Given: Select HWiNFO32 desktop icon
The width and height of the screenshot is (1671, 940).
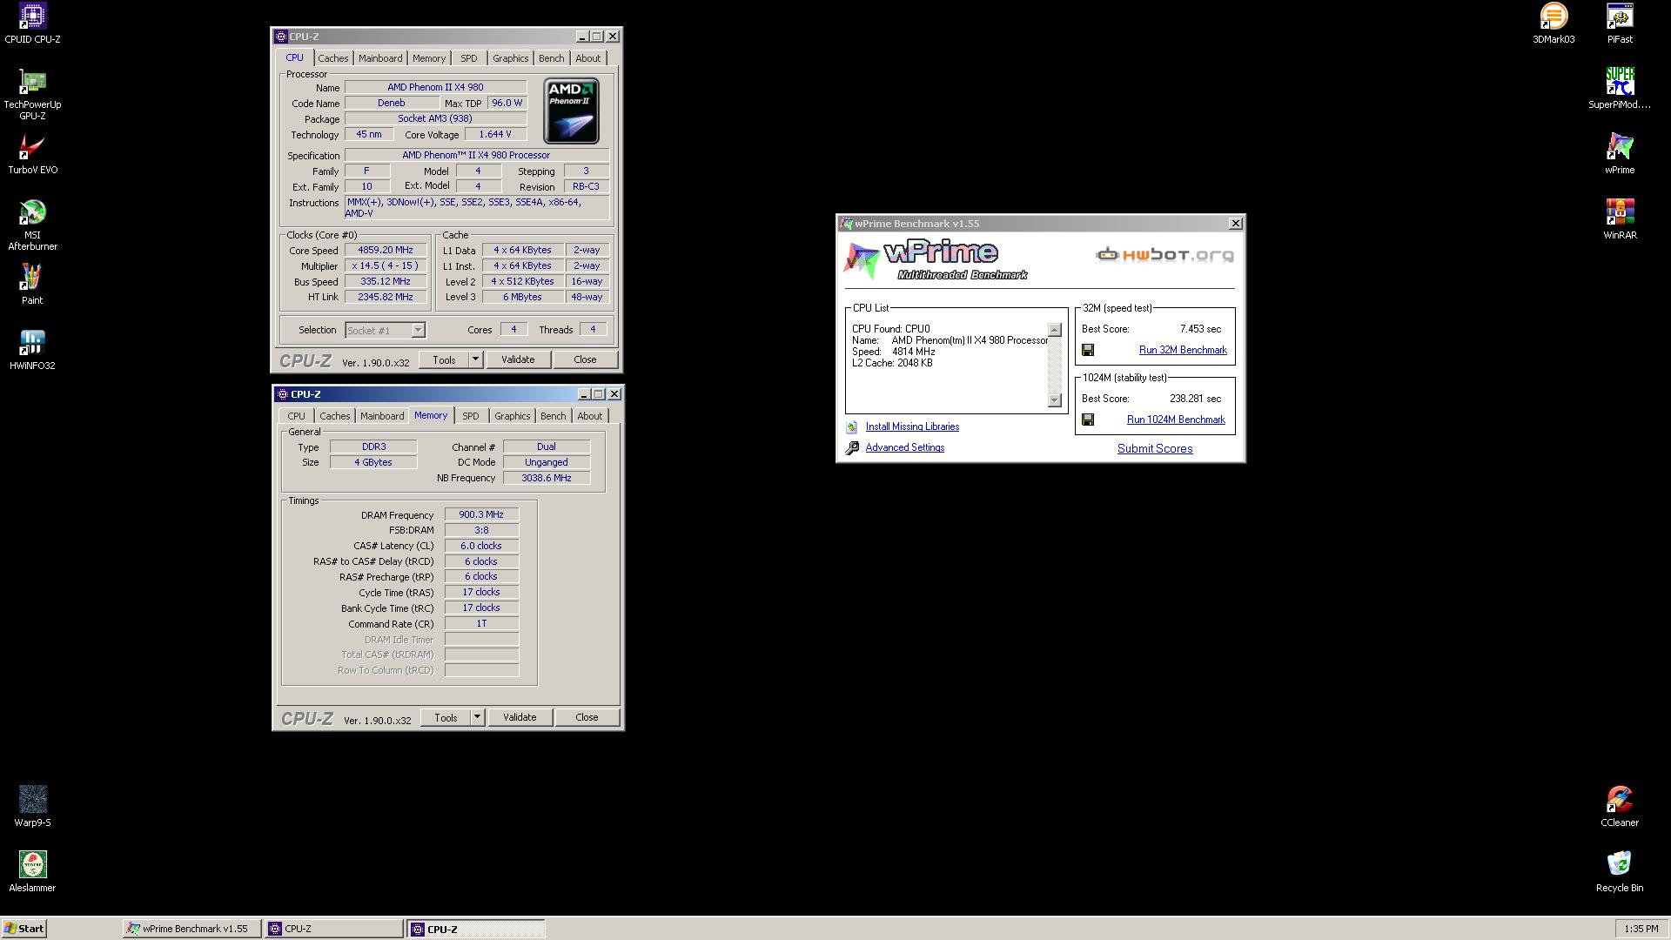Looking at the screenshot, I should 32,350.
